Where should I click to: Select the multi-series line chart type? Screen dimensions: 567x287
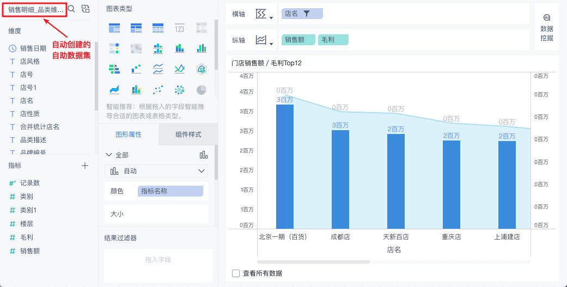click(x=180, y=69)
